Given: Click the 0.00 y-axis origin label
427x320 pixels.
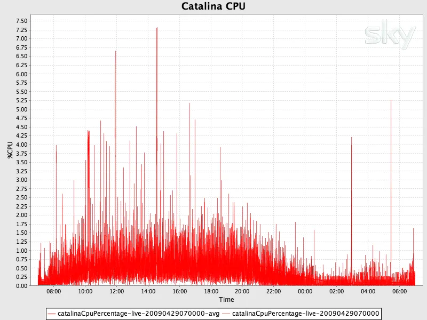Looking at the screenshot, I should (22, 286).
